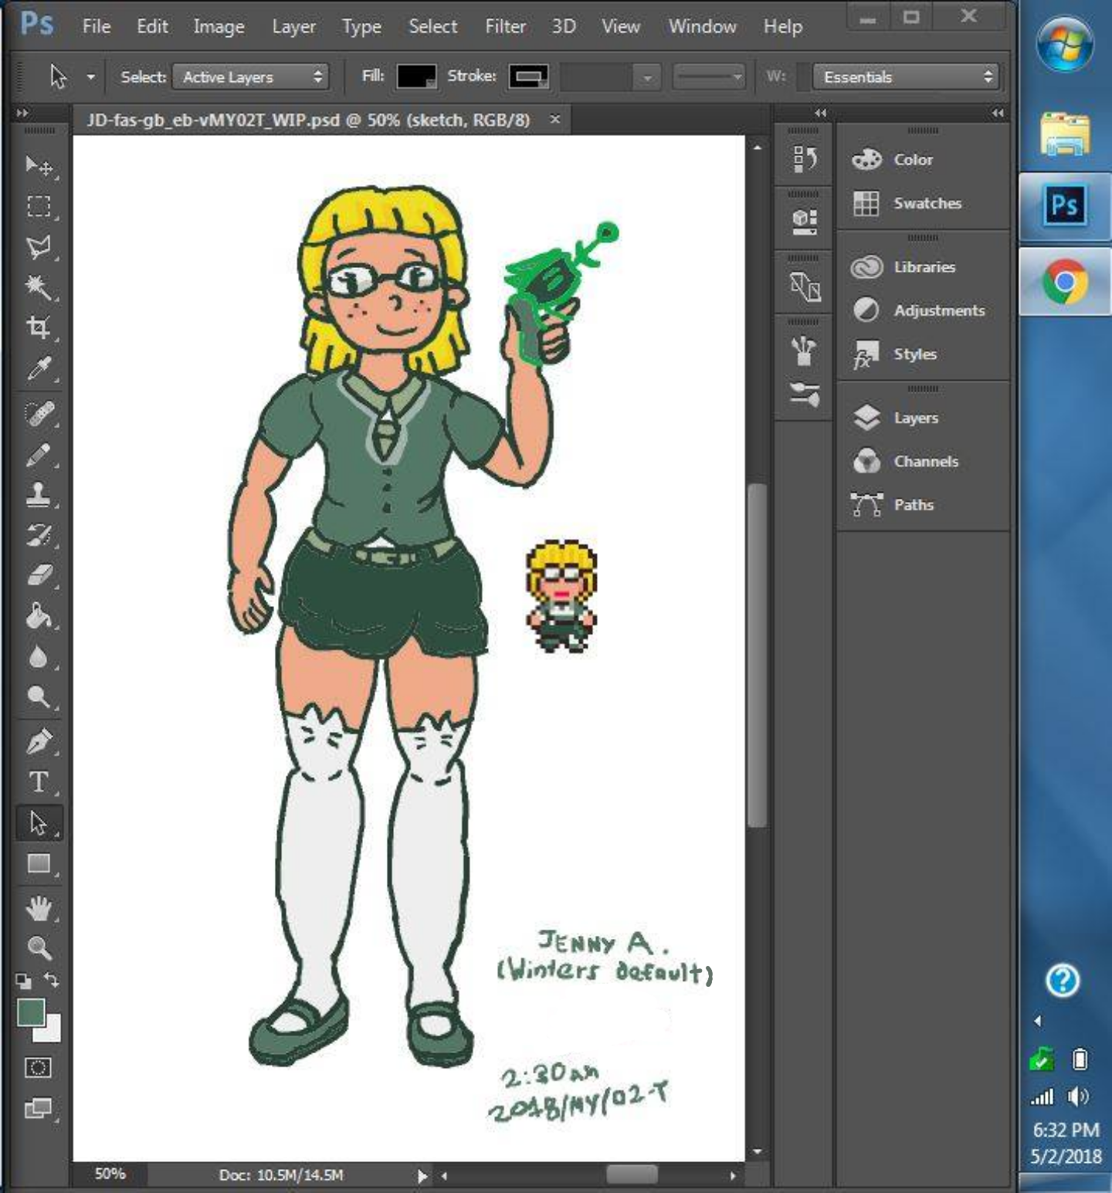The width and height of the screenshot is (1112, 1193).
Task: Reset default foreground and background colors
Action: 23,981
